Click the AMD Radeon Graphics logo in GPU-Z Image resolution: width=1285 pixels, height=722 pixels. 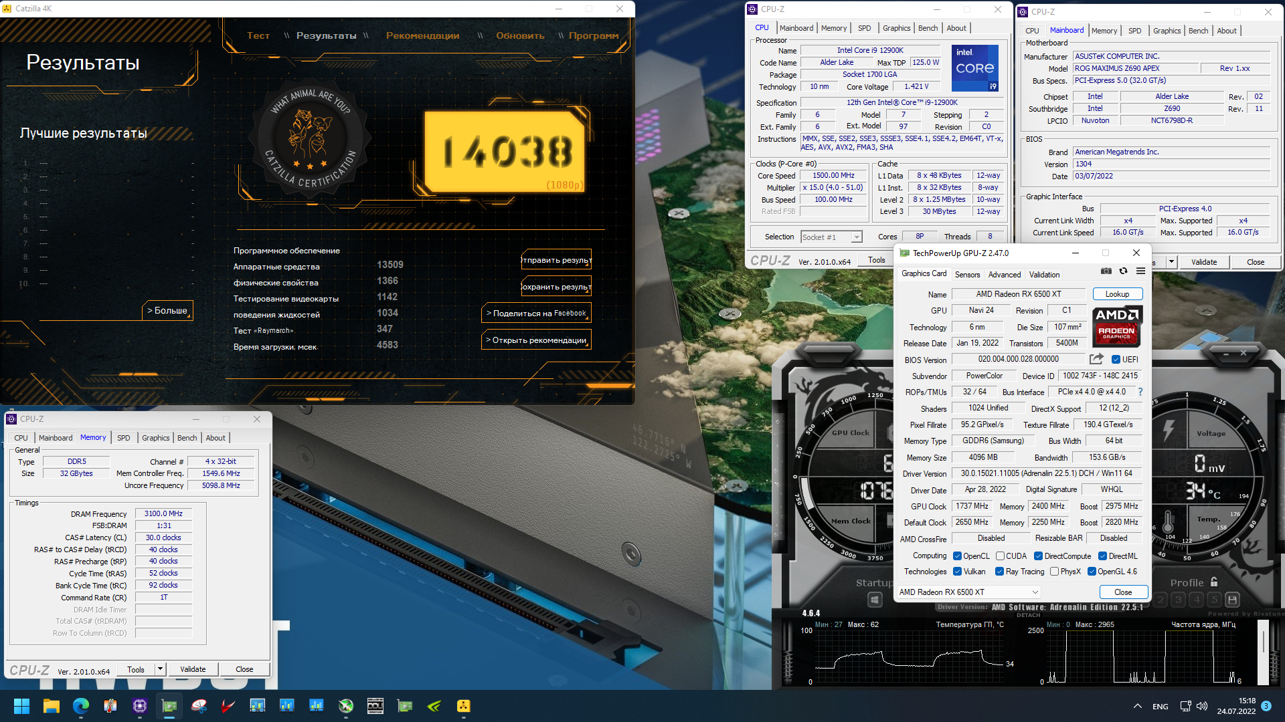tap(1116, 326)
